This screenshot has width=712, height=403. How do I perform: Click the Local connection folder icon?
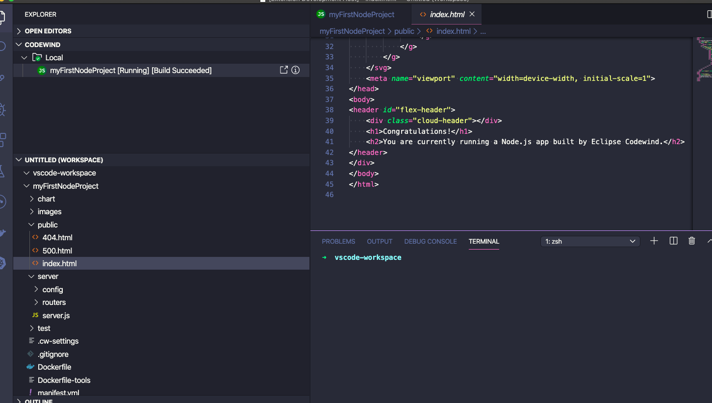(x=37, y=57)
